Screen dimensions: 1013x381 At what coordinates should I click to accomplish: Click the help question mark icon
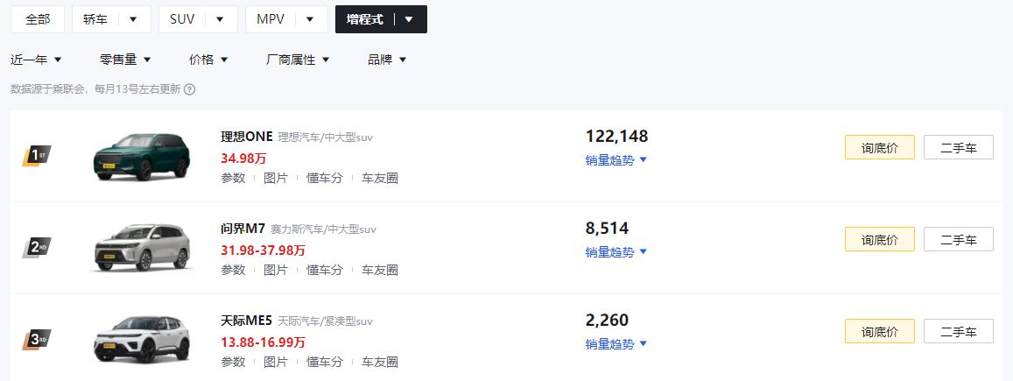click(189, 89)
